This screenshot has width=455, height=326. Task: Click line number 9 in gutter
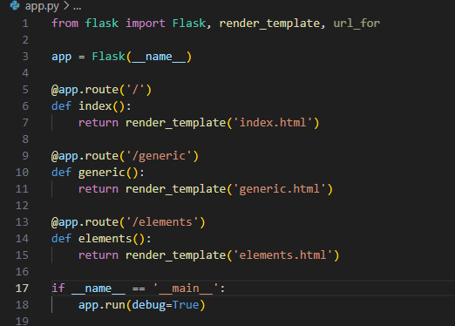pos(25,156)
